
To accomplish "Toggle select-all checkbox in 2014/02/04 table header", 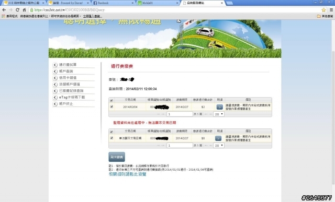I will (111, 100).
